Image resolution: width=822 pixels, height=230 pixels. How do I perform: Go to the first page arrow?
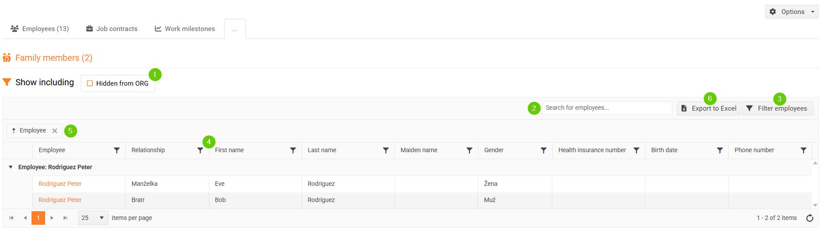pos(11,218)
